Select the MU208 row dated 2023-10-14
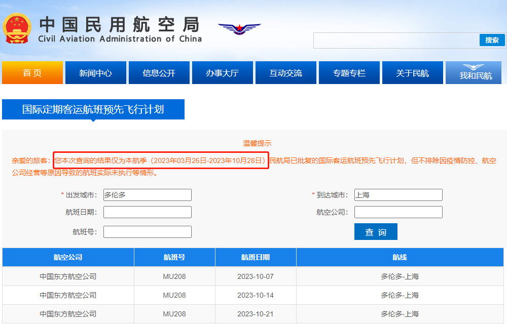This screenshot has height=326, width=507. pos(254,295)
